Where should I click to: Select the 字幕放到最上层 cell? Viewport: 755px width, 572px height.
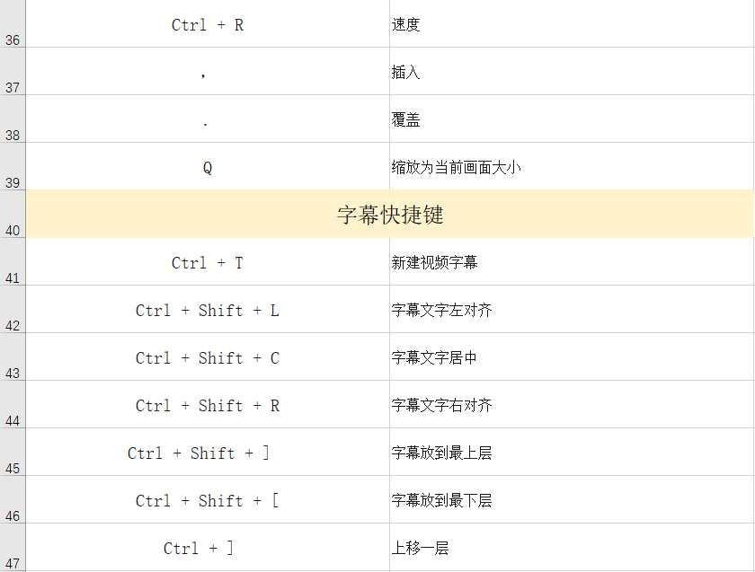pos(571,453)
